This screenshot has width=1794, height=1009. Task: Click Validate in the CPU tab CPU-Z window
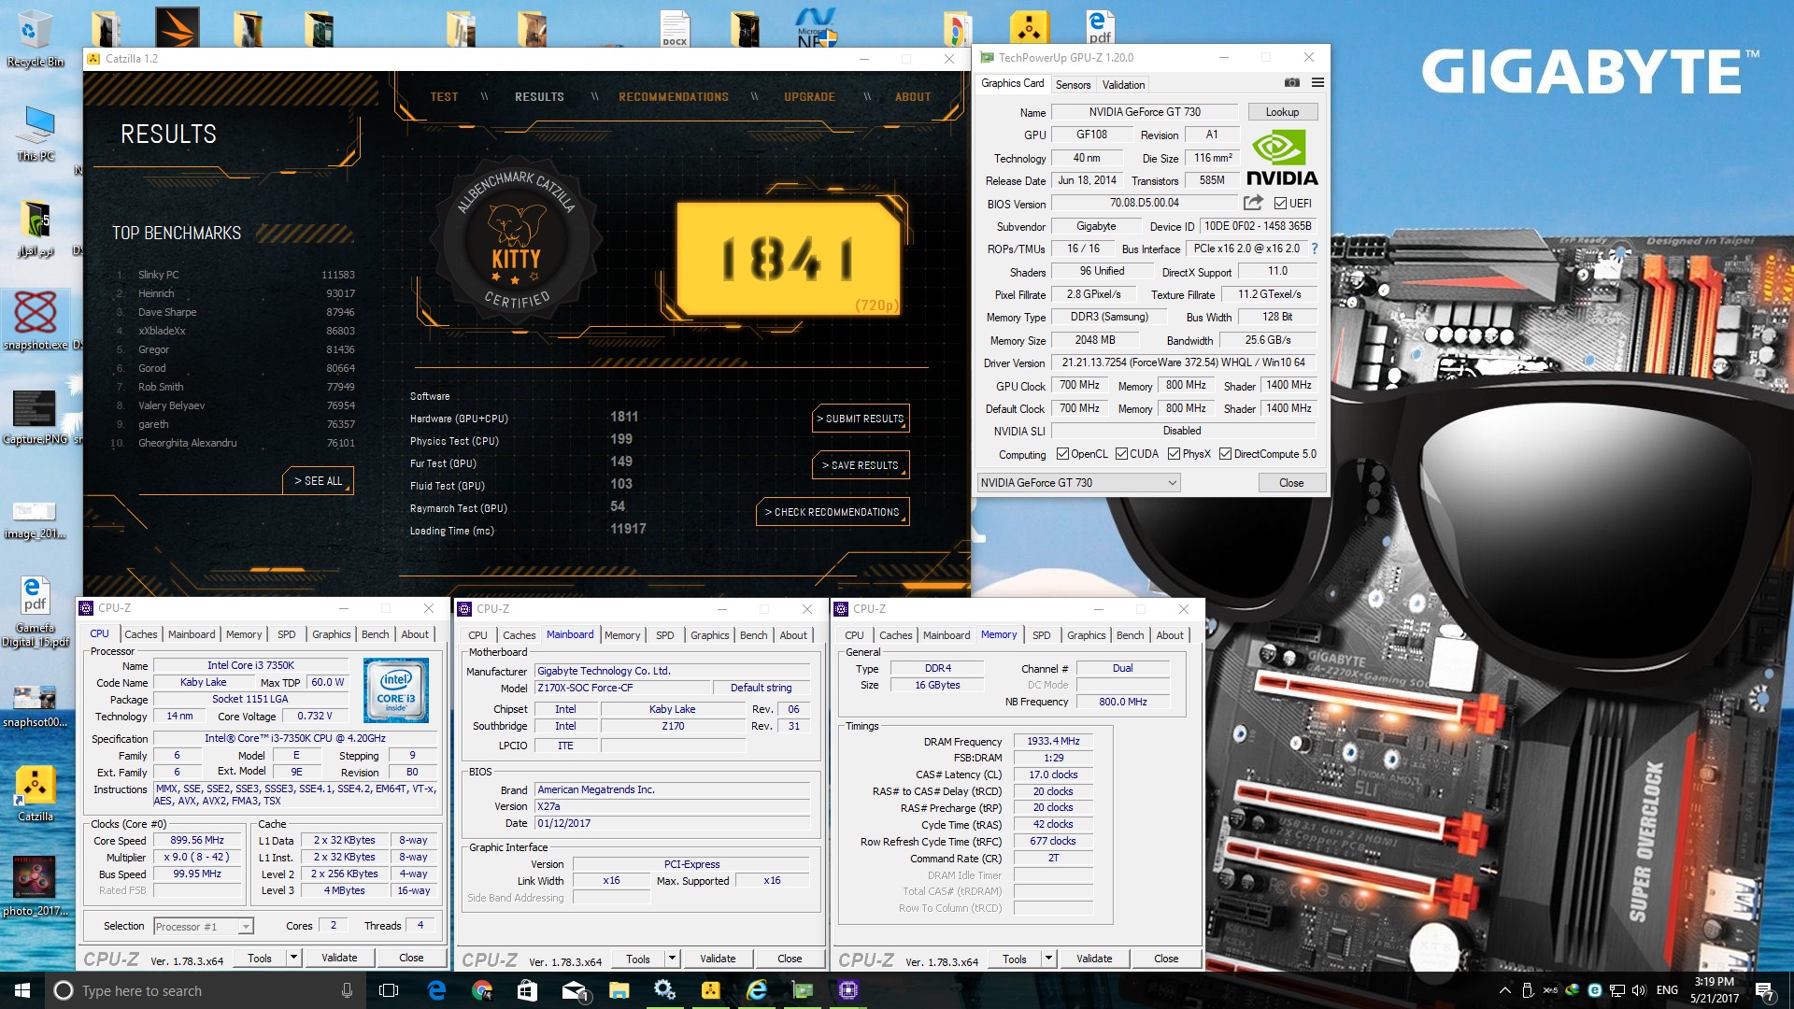click(x=339, y=958)
